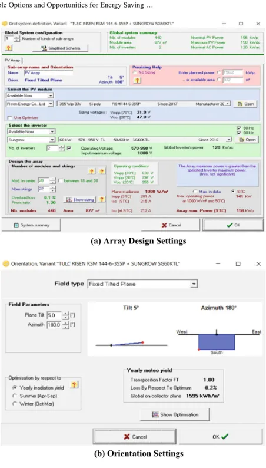The width and height of the screenshot is (266, 468).
Task: Select Winter (Oct-Mar) optimisation
Action: pos(15,404)
